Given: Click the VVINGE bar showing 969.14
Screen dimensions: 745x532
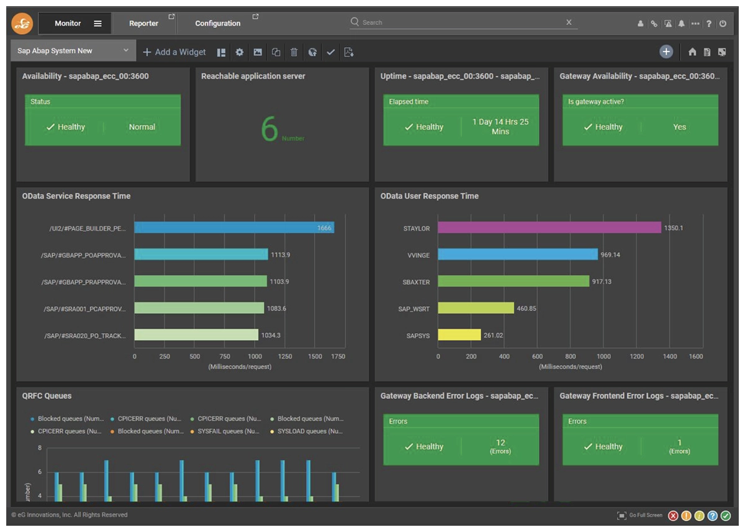Looking at the screenshot, I should pos(518,255).
